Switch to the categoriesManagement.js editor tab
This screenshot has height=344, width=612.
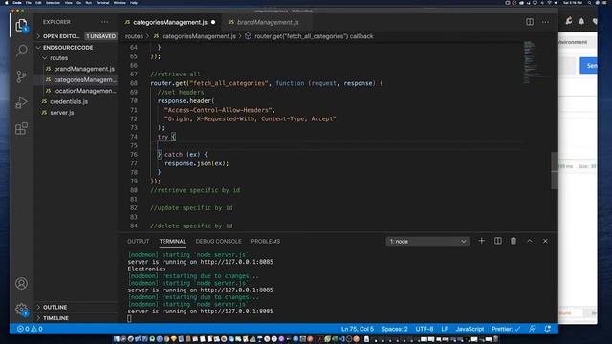[x=170, y=22]
